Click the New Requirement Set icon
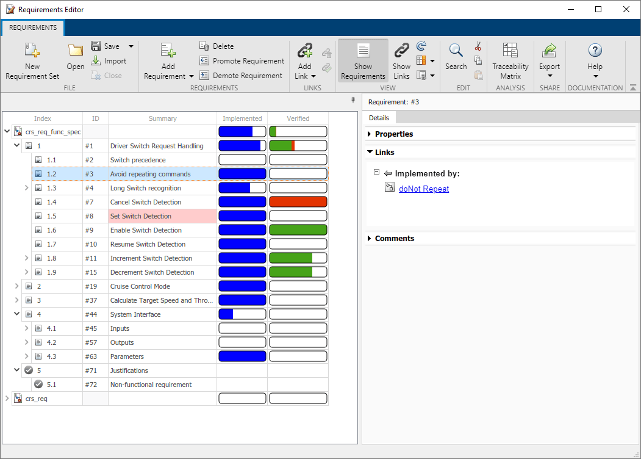The image size is (641, 459). [x=32, y=51]
